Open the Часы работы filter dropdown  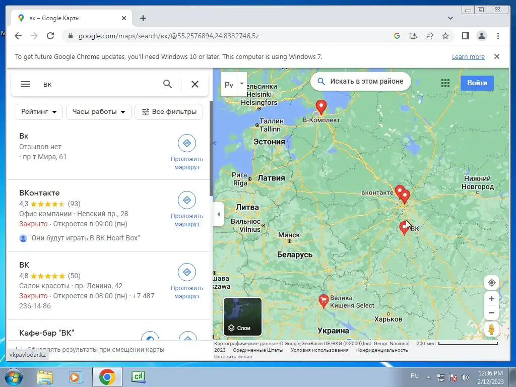tap(99, 112)
